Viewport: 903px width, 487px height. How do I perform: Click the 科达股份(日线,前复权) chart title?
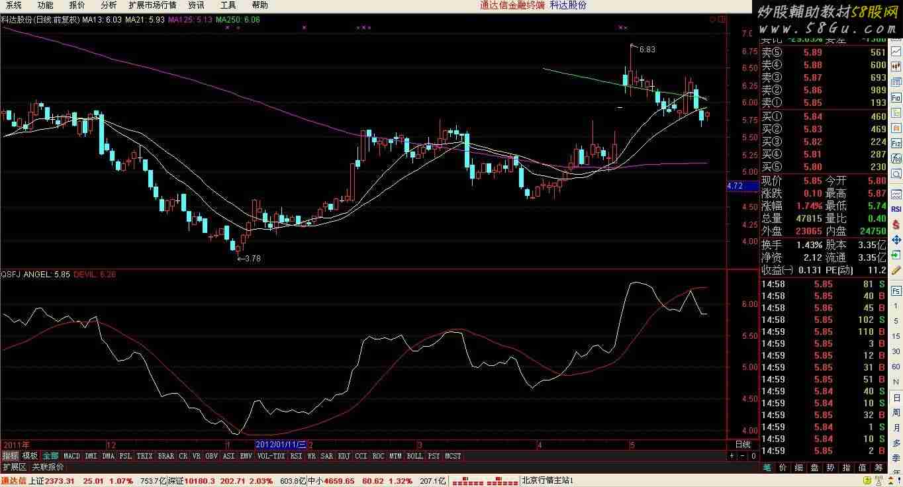pos(40,20)
